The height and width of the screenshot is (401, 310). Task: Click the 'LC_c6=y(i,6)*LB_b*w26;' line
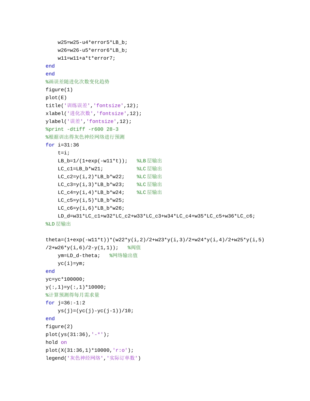(x=91, y=208)
